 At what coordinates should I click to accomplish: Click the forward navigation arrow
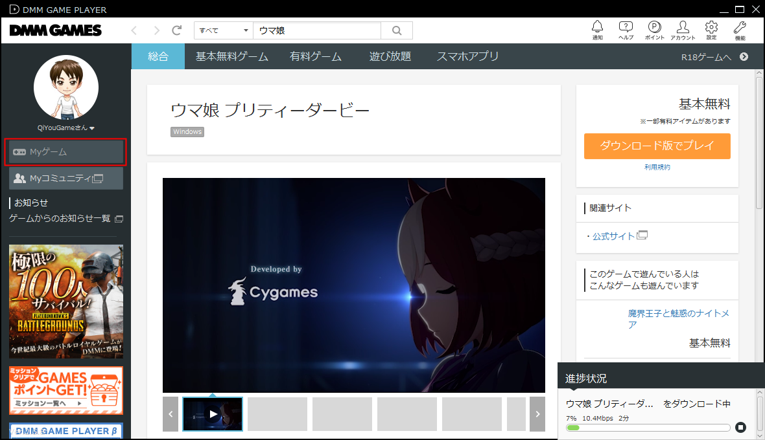point(156,30)
